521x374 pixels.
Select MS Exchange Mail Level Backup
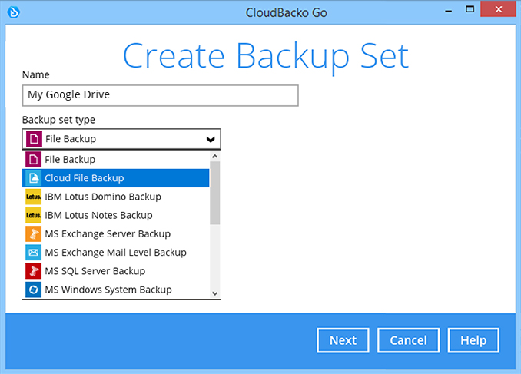(116, 253)
